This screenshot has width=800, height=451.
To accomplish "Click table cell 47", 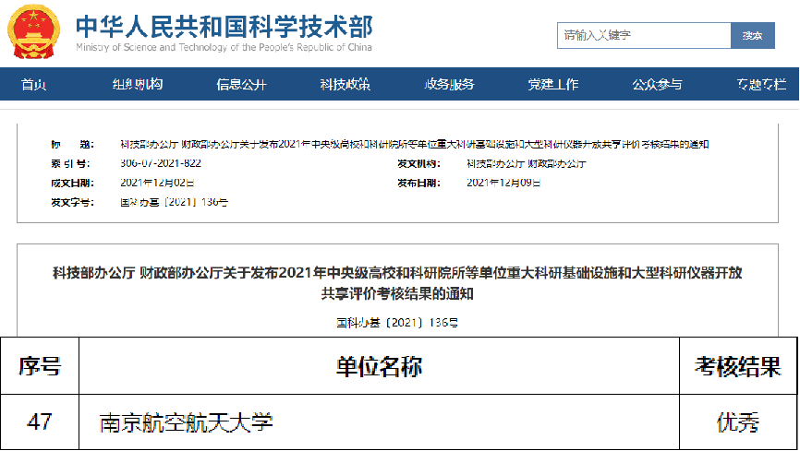I will pyautogui.click(x=40, y=422).
